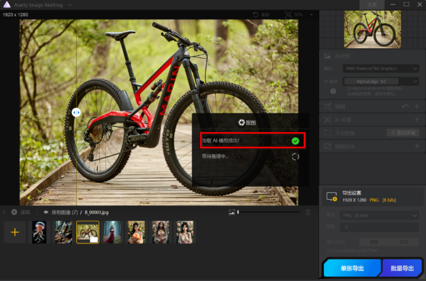Click the before/after split compare handle

pyautogui.click(x=76, y=112)
